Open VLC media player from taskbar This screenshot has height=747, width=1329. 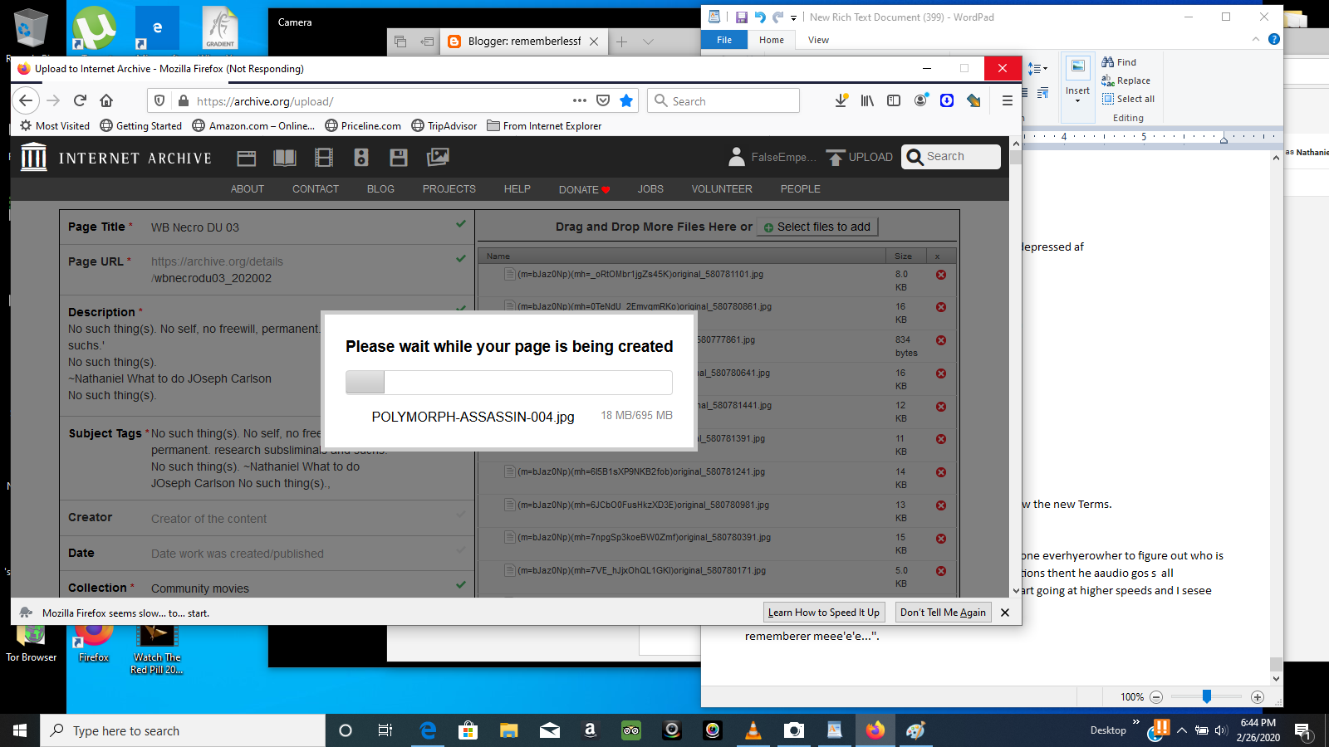coord(753,730)
